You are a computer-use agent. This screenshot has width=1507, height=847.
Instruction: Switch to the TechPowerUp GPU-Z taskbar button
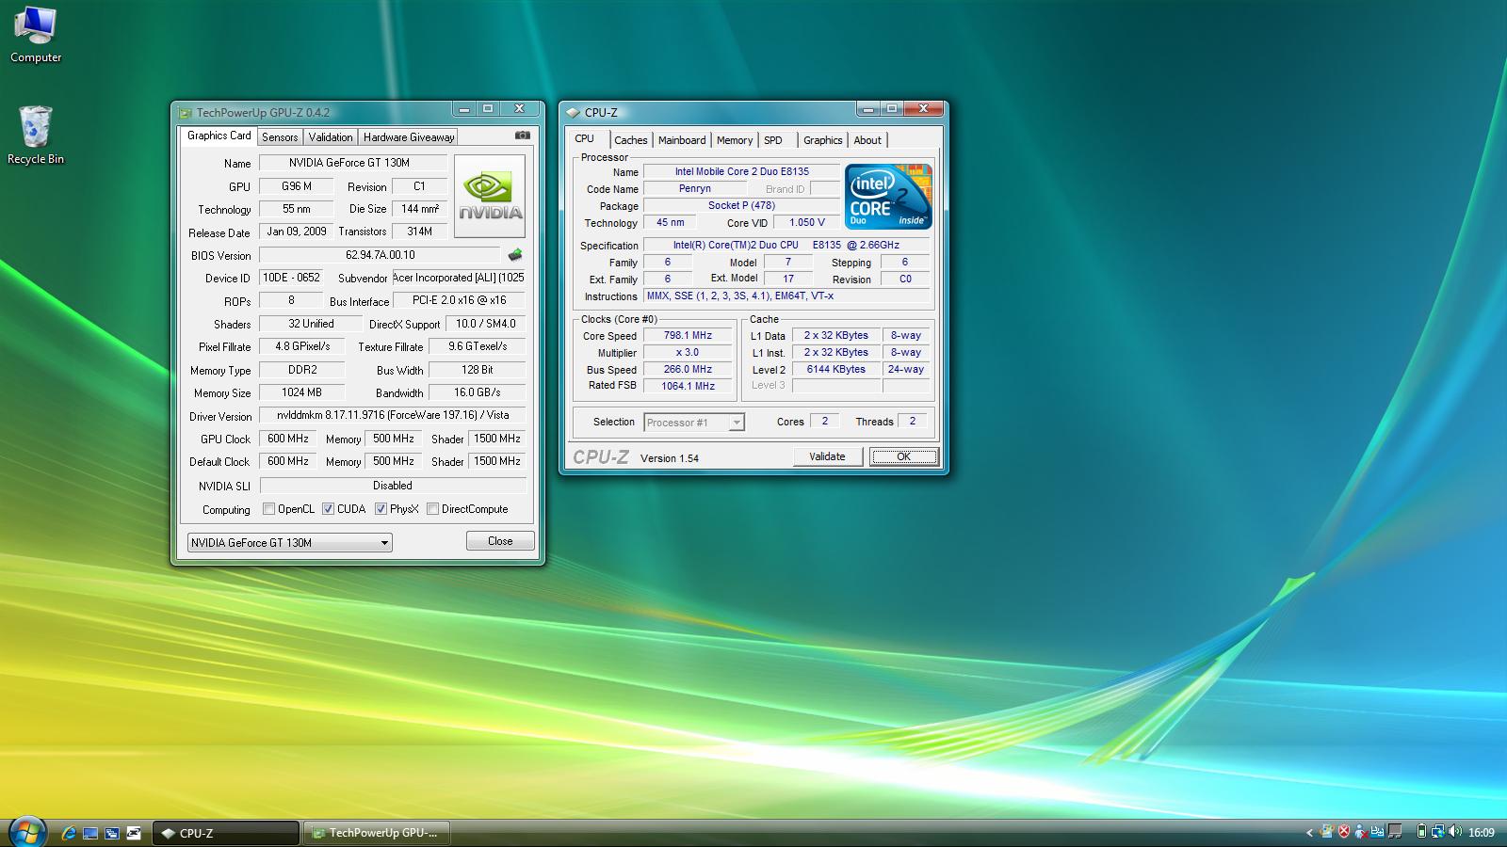(x=377, y=833)
